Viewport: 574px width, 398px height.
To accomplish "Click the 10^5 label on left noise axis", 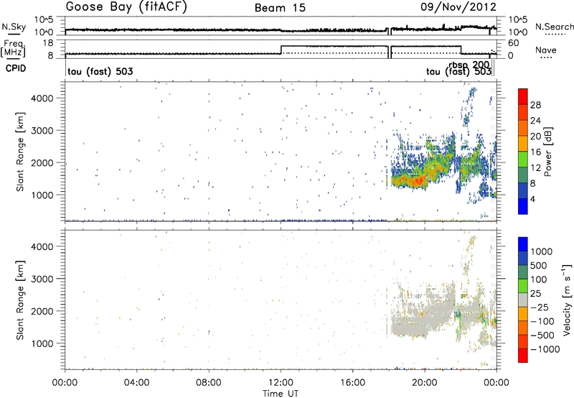I will tap(44, 19).
